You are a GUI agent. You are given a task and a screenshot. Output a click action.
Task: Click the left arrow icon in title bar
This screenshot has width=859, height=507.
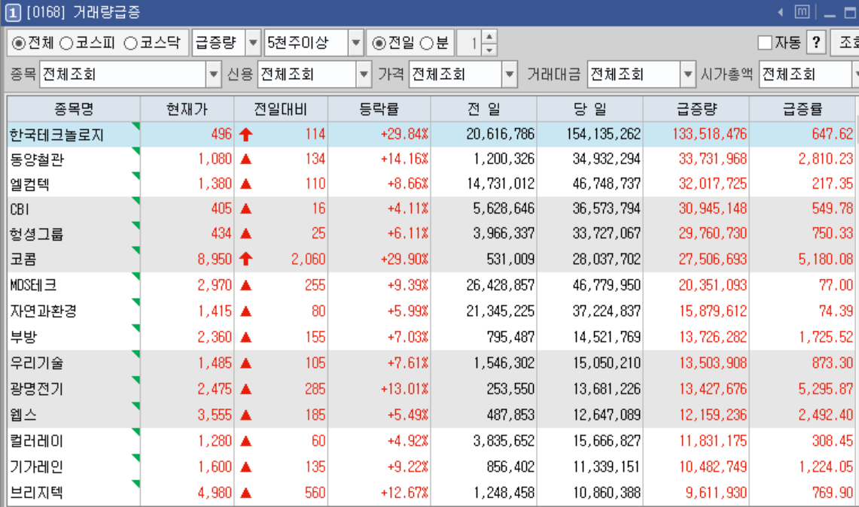(x=781, y=12)
